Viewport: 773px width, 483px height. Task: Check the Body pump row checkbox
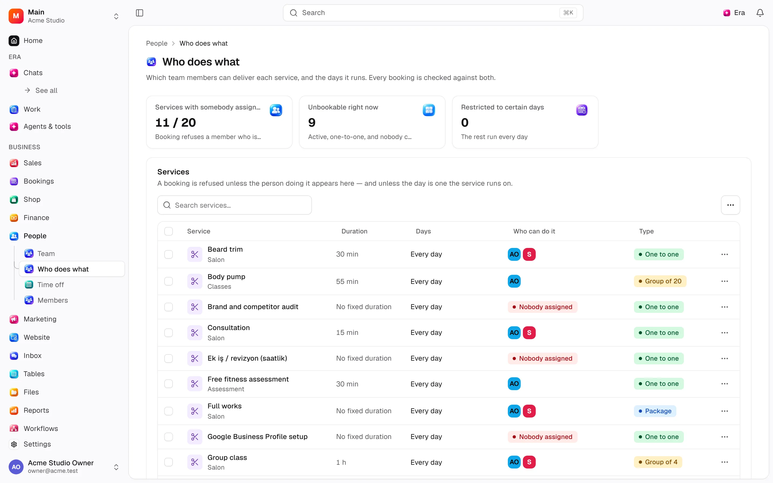(168, 281)
